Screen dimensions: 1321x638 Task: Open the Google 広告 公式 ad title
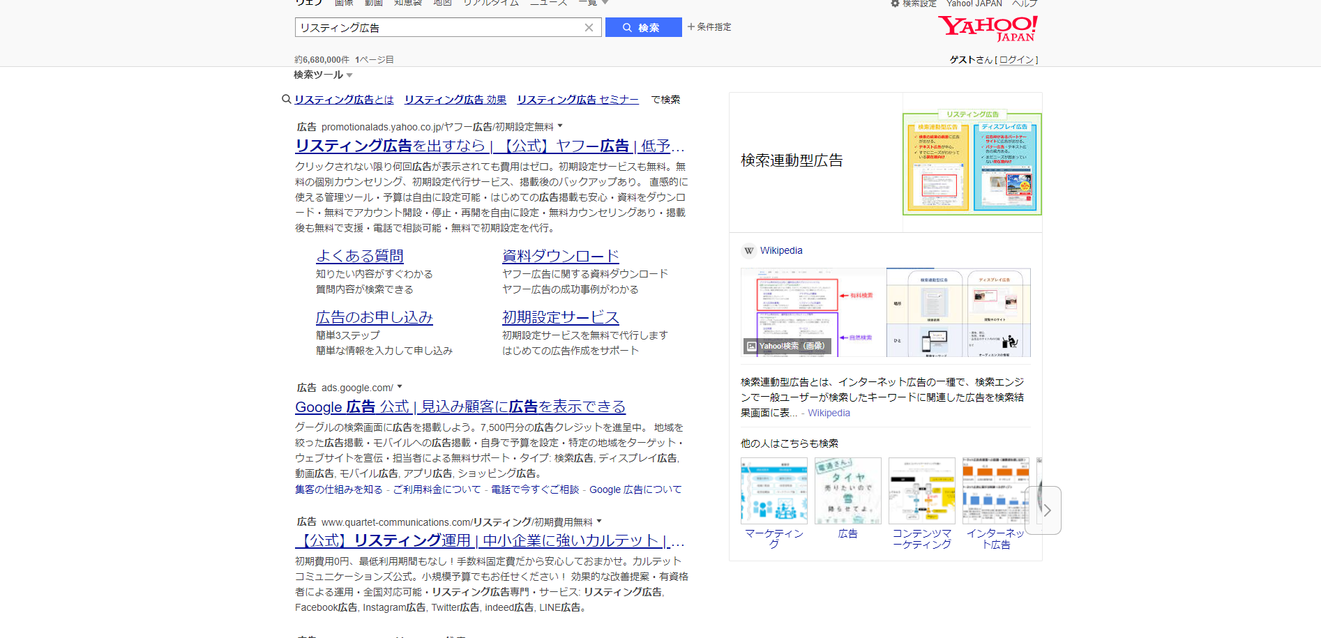460,407
